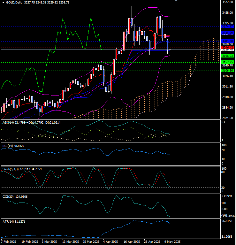The image size is (236, 245).
Task: Open the dropdown triangle beside GOLD,Daily title
Action: tap(3, 3)
